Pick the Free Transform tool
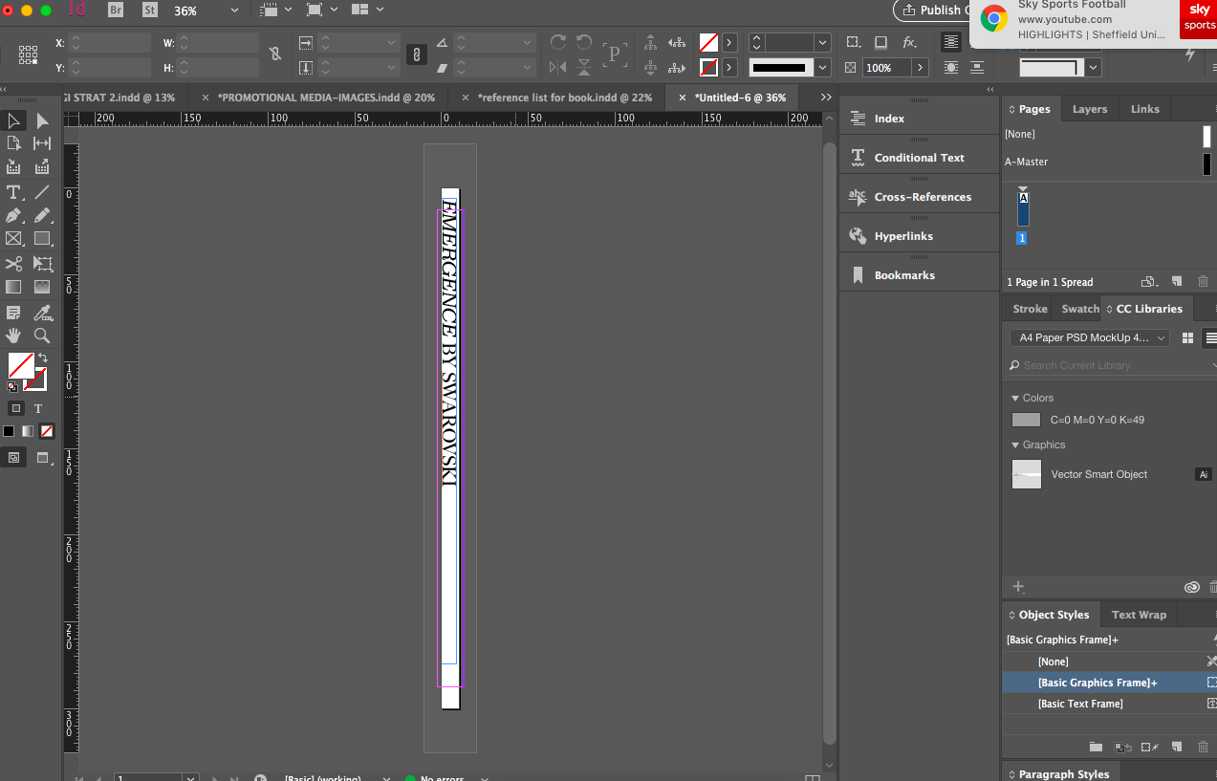Screen dimensions: 1217x781 pyautogui.click(x=42, y=264)
